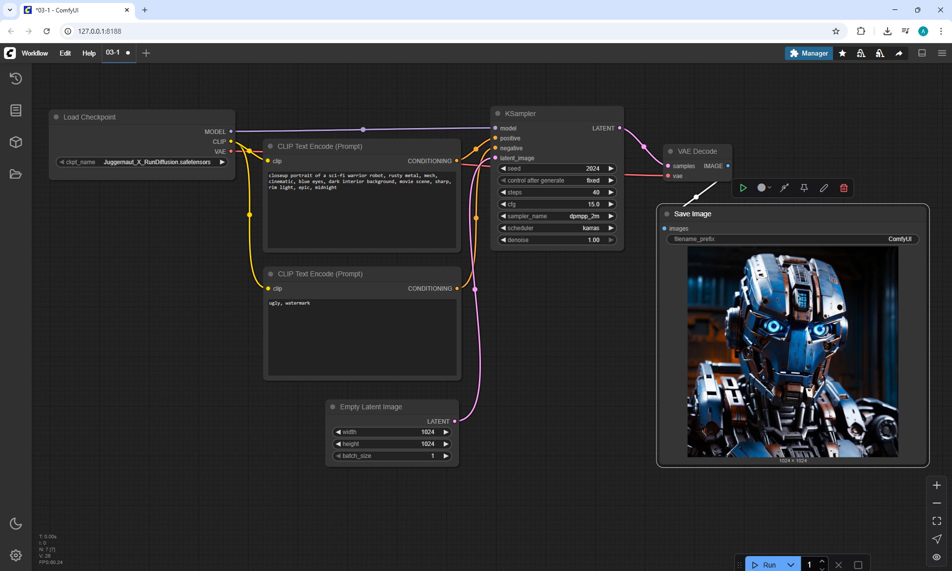Click the green execute node play icon
The height and width of the screenshot is (571, 952).
tap(743, 188)
